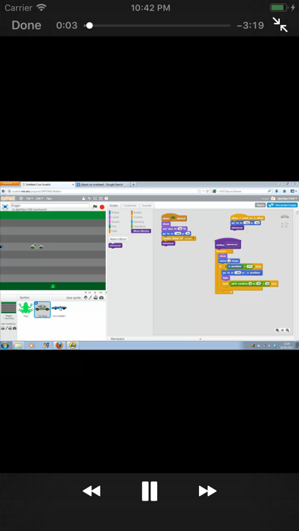Open the Sound block category
Viewport: 299px width, 531px height.
point(114,222)
